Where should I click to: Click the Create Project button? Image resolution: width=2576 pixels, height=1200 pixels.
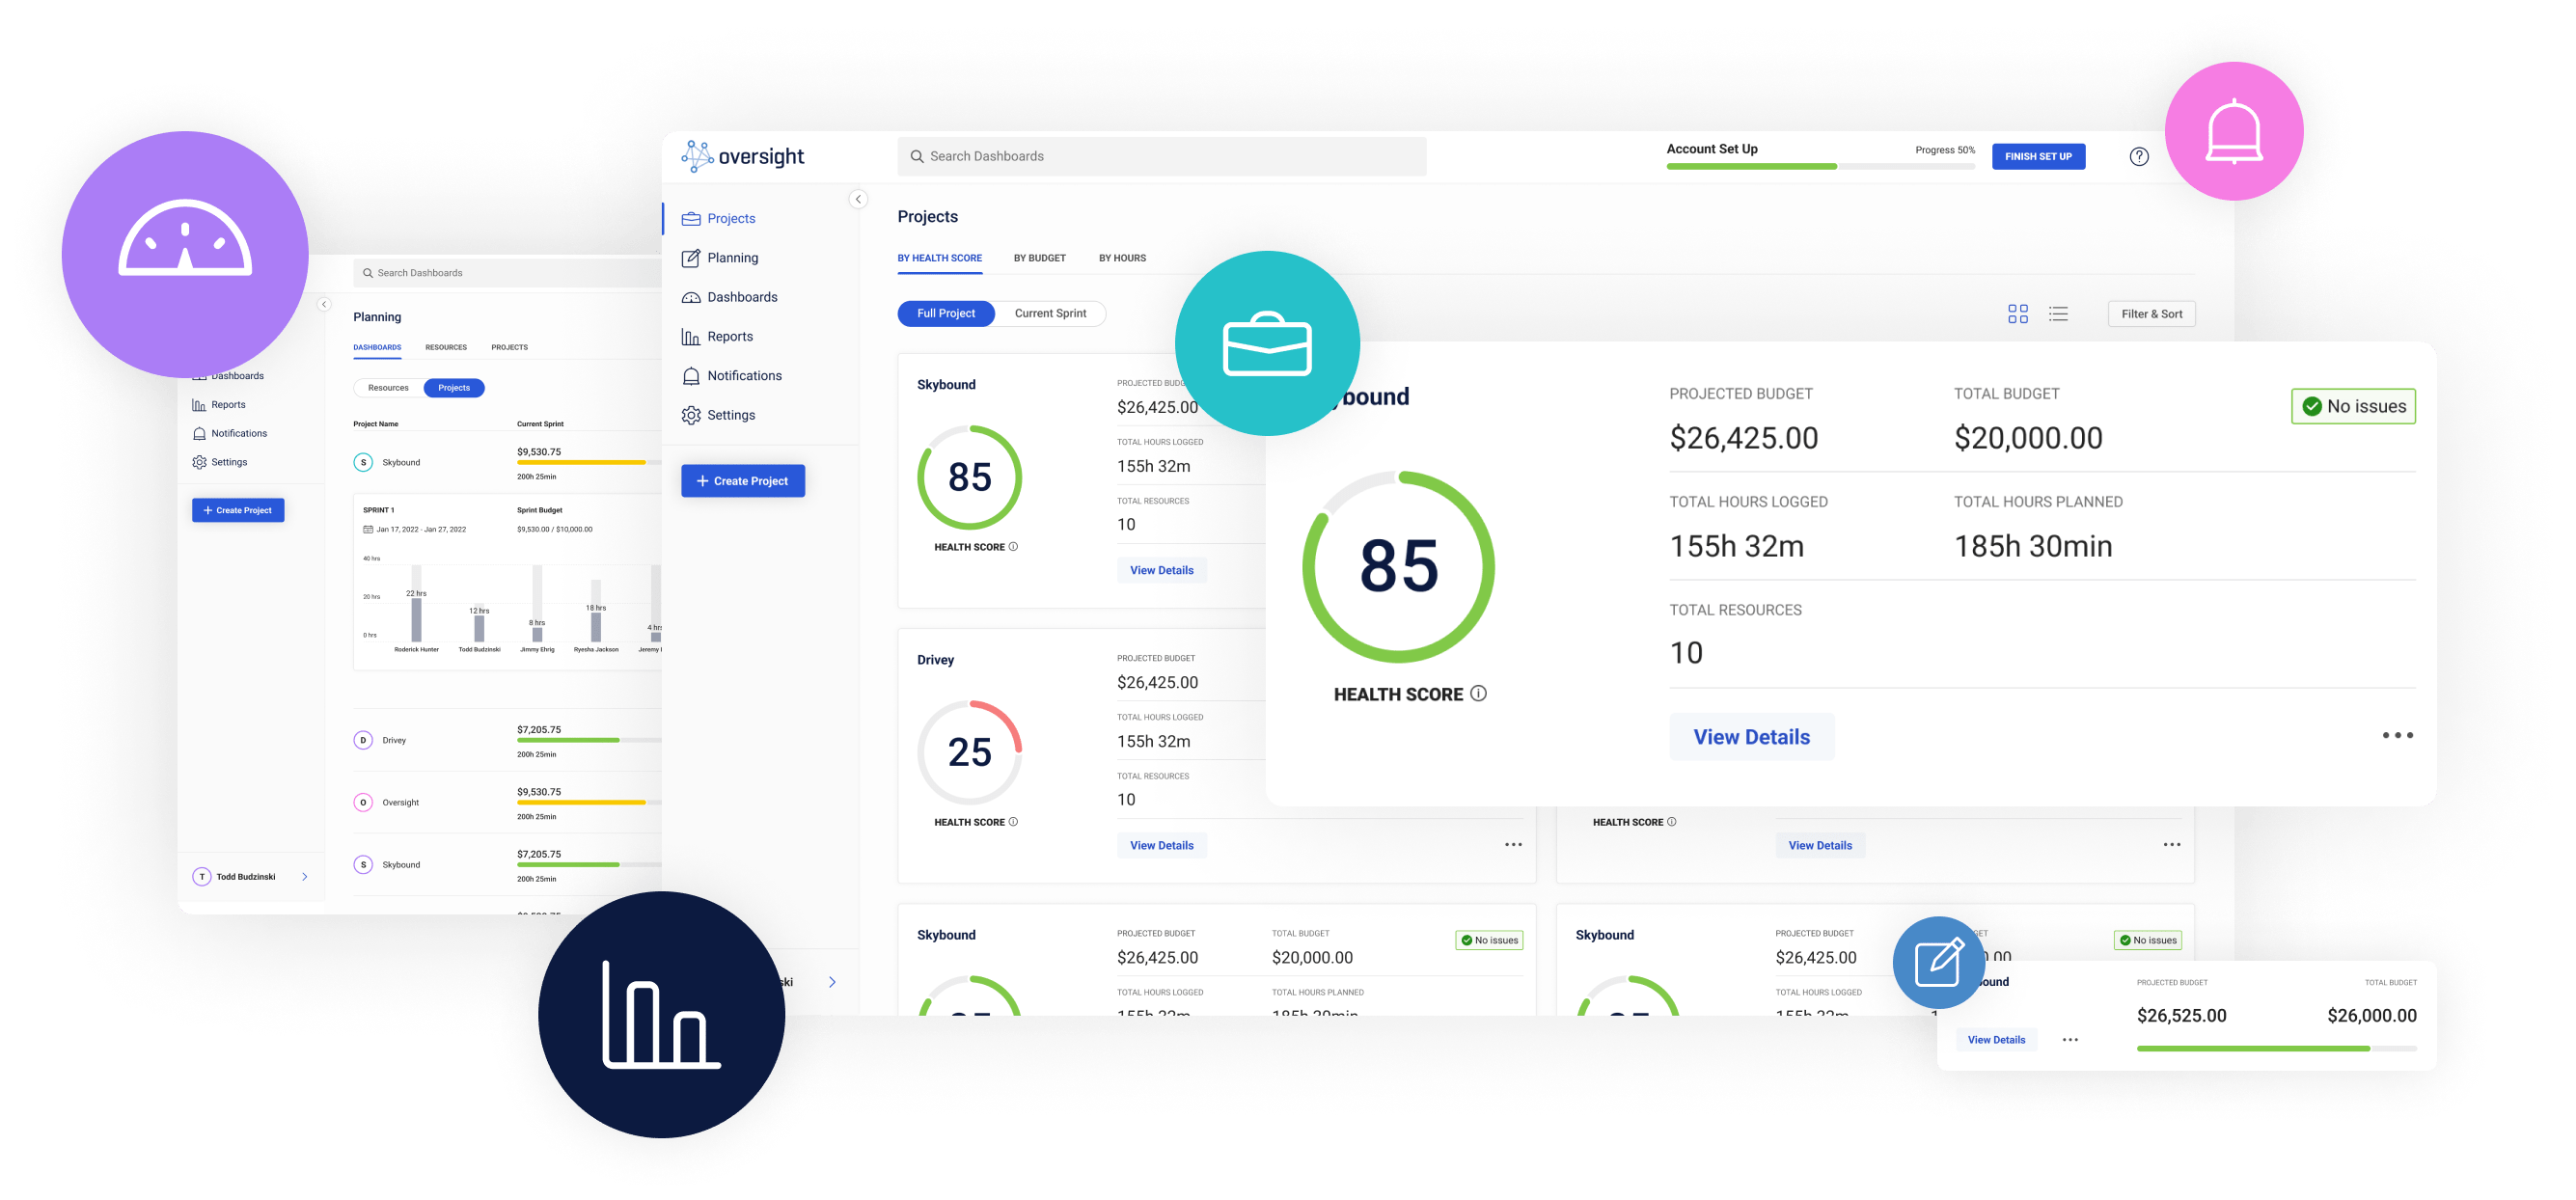(744, 481)
